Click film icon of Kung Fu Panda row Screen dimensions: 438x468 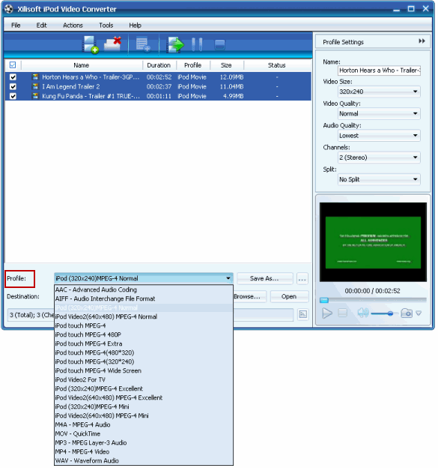[35, 96]
